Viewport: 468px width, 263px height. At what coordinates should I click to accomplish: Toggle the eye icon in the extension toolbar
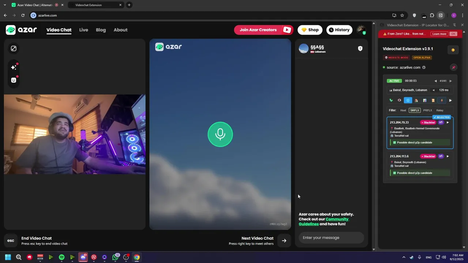click(x=399, y=100)
